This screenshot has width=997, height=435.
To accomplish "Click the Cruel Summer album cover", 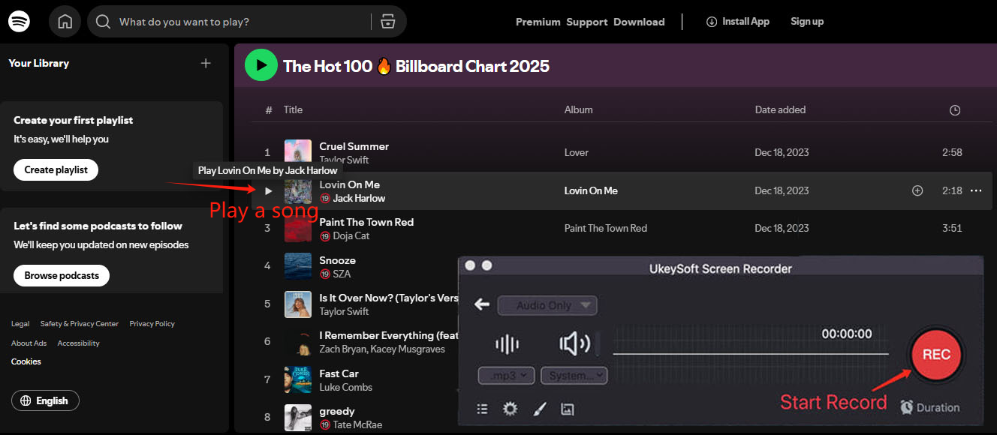I will 298,153.
